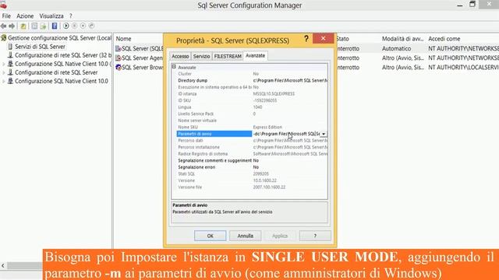Click the NT AUTHORITY\LOCALSERVICE account cell
The width and height of the screenshot is (499, 280).
pos(463,68)
